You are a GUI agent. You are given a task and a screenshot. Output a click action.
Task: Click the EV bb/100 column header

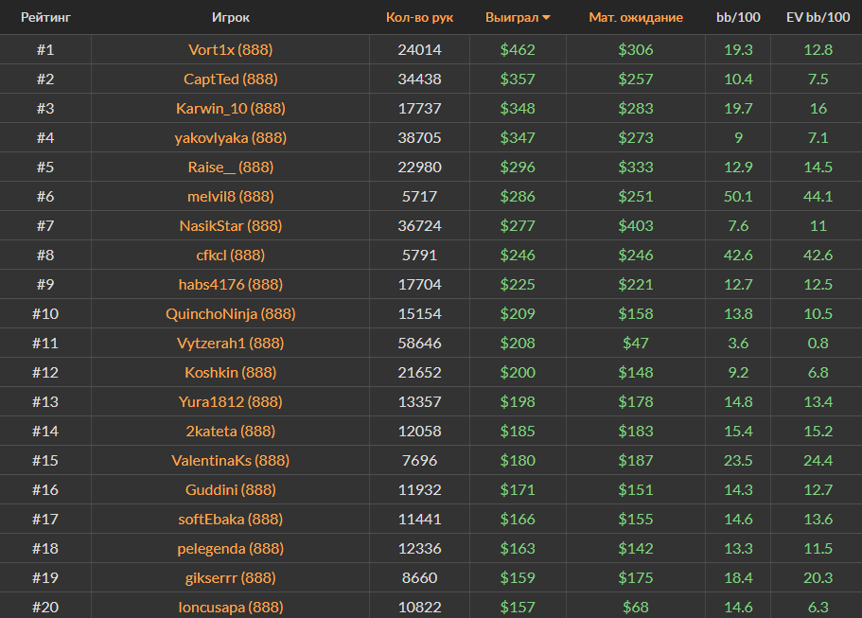coord(818,17)
